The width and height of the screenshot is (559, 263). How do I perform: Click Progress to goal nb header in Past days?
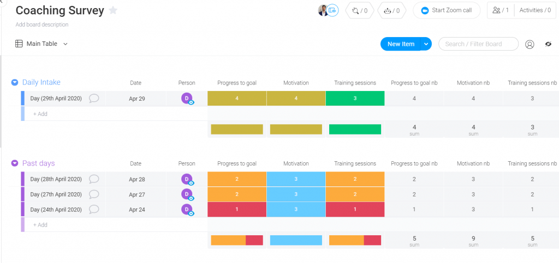tap(414, 163)
